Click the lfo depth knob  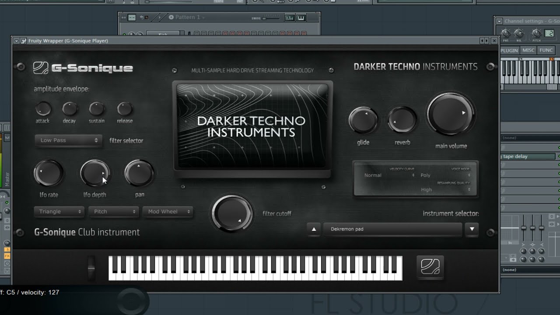pyautogui.click(x=95, y=173)
